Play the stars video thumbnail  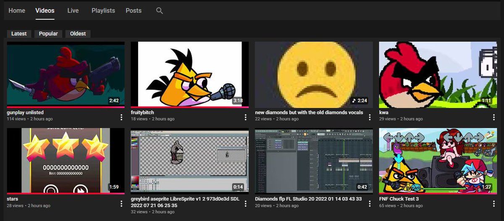click(66, 161)
